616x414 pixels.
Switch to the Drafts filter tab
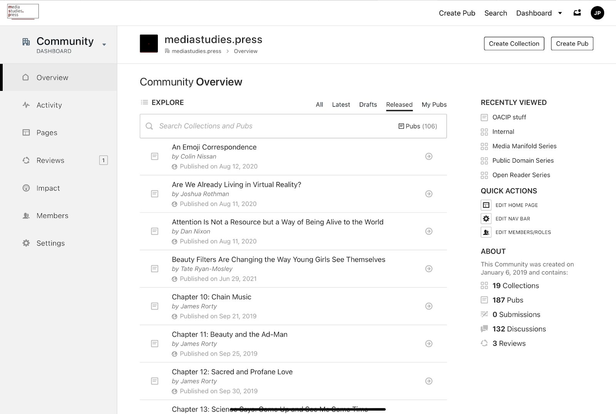tap(368, 104)
